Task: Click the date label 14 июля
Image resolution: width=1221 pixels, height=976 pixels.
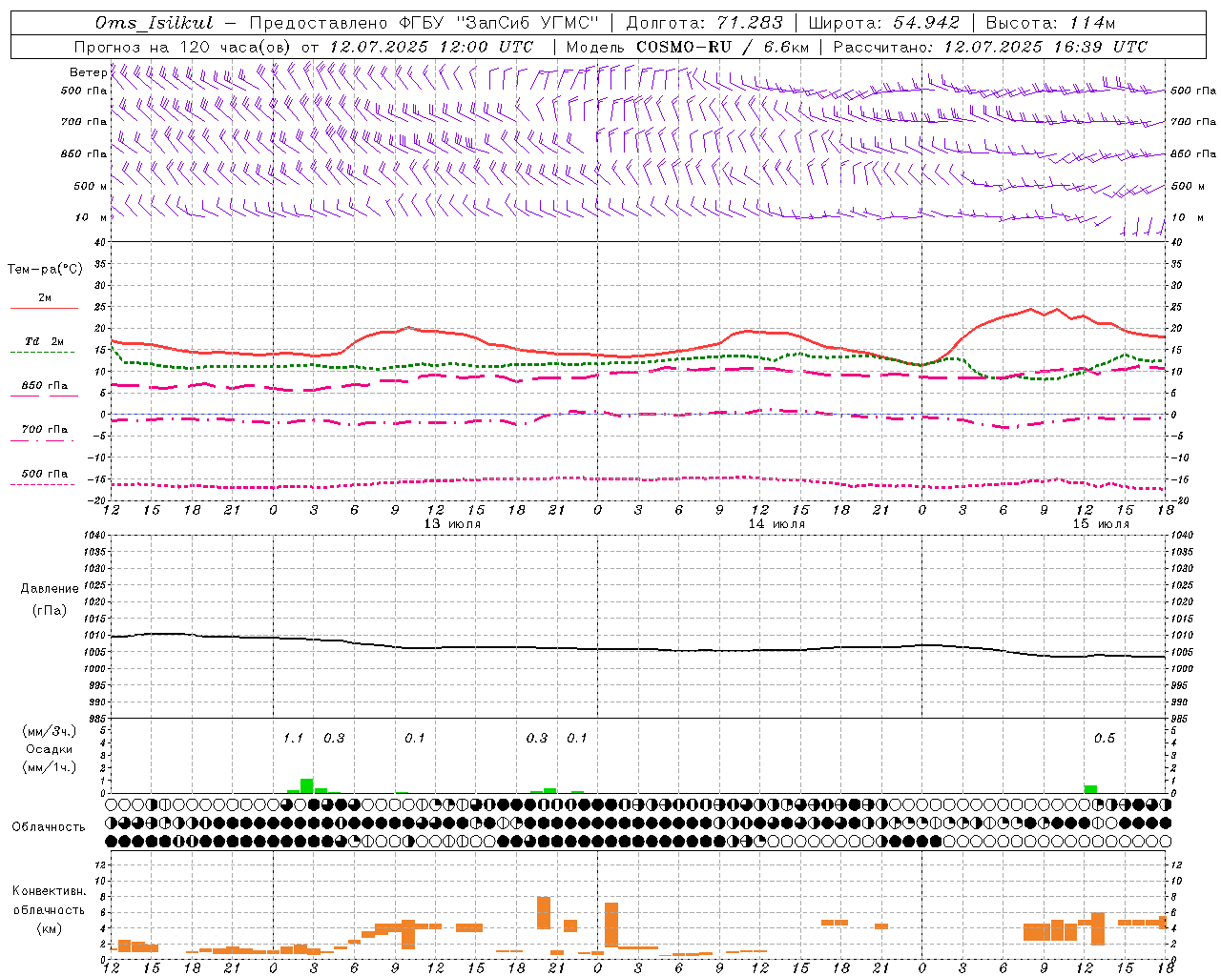Action: [x=776, y=524]
